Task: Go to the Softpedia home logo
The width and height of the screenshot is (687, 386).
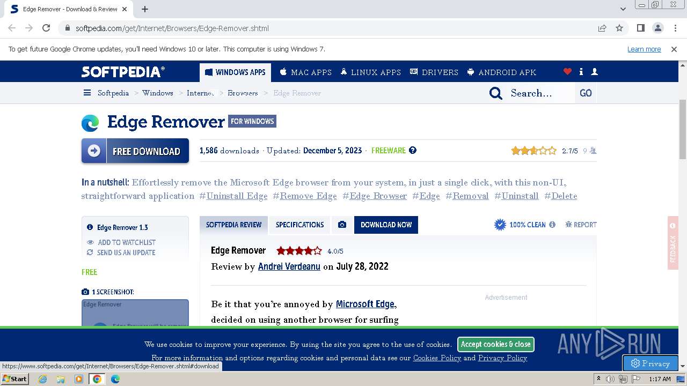Action: click(123, 72)
